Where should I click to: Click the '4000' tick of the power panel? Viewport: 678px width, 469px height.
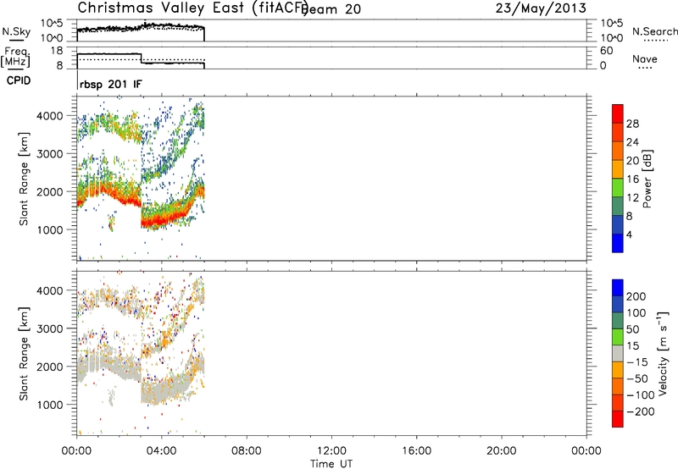(x=49, y=116)
